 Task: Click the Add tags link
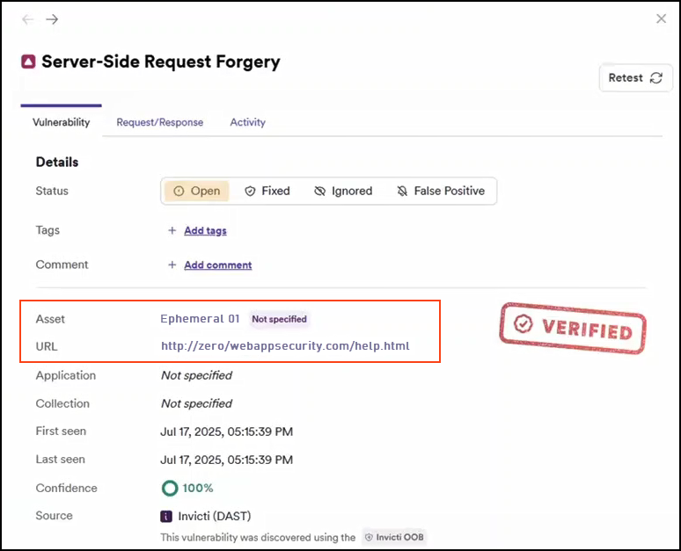tap(205, 230)
